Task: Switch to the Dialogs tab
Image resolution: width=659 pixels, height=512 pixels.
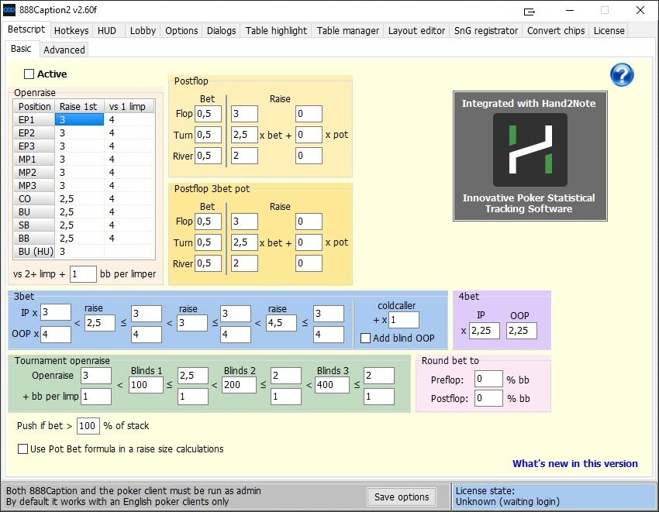Action: point(221,31)
